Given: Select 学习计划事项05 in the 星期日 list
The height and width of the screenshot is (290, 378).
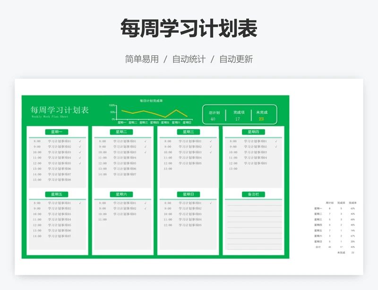Looking at the screenshot, I should point(190,225).
